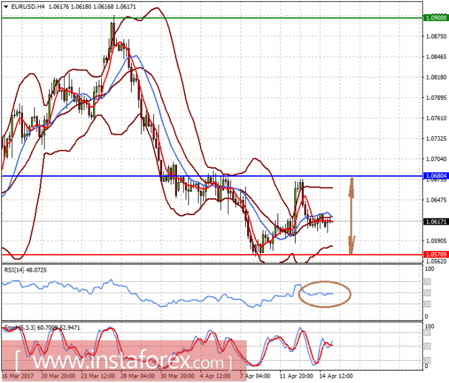Click the 28 Mar 04:00 time label
This screenshot has height=383, width=449.
pos(138,376)
